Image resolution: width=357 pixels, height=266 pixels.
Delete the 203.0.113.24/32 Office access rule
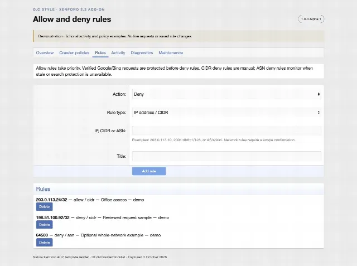(x=45, y=207)
